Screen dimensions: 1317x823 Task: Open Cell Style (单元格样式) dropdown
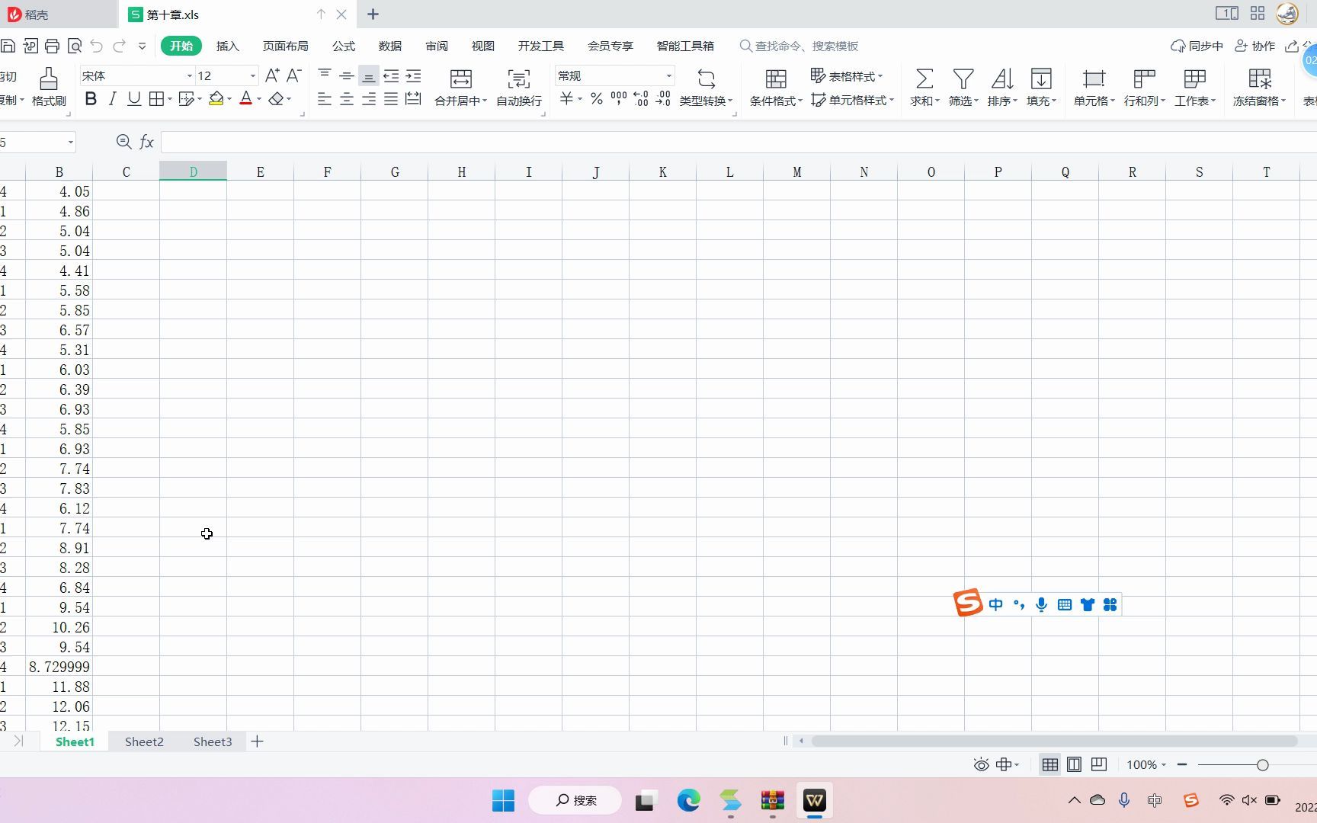(852, 100)
